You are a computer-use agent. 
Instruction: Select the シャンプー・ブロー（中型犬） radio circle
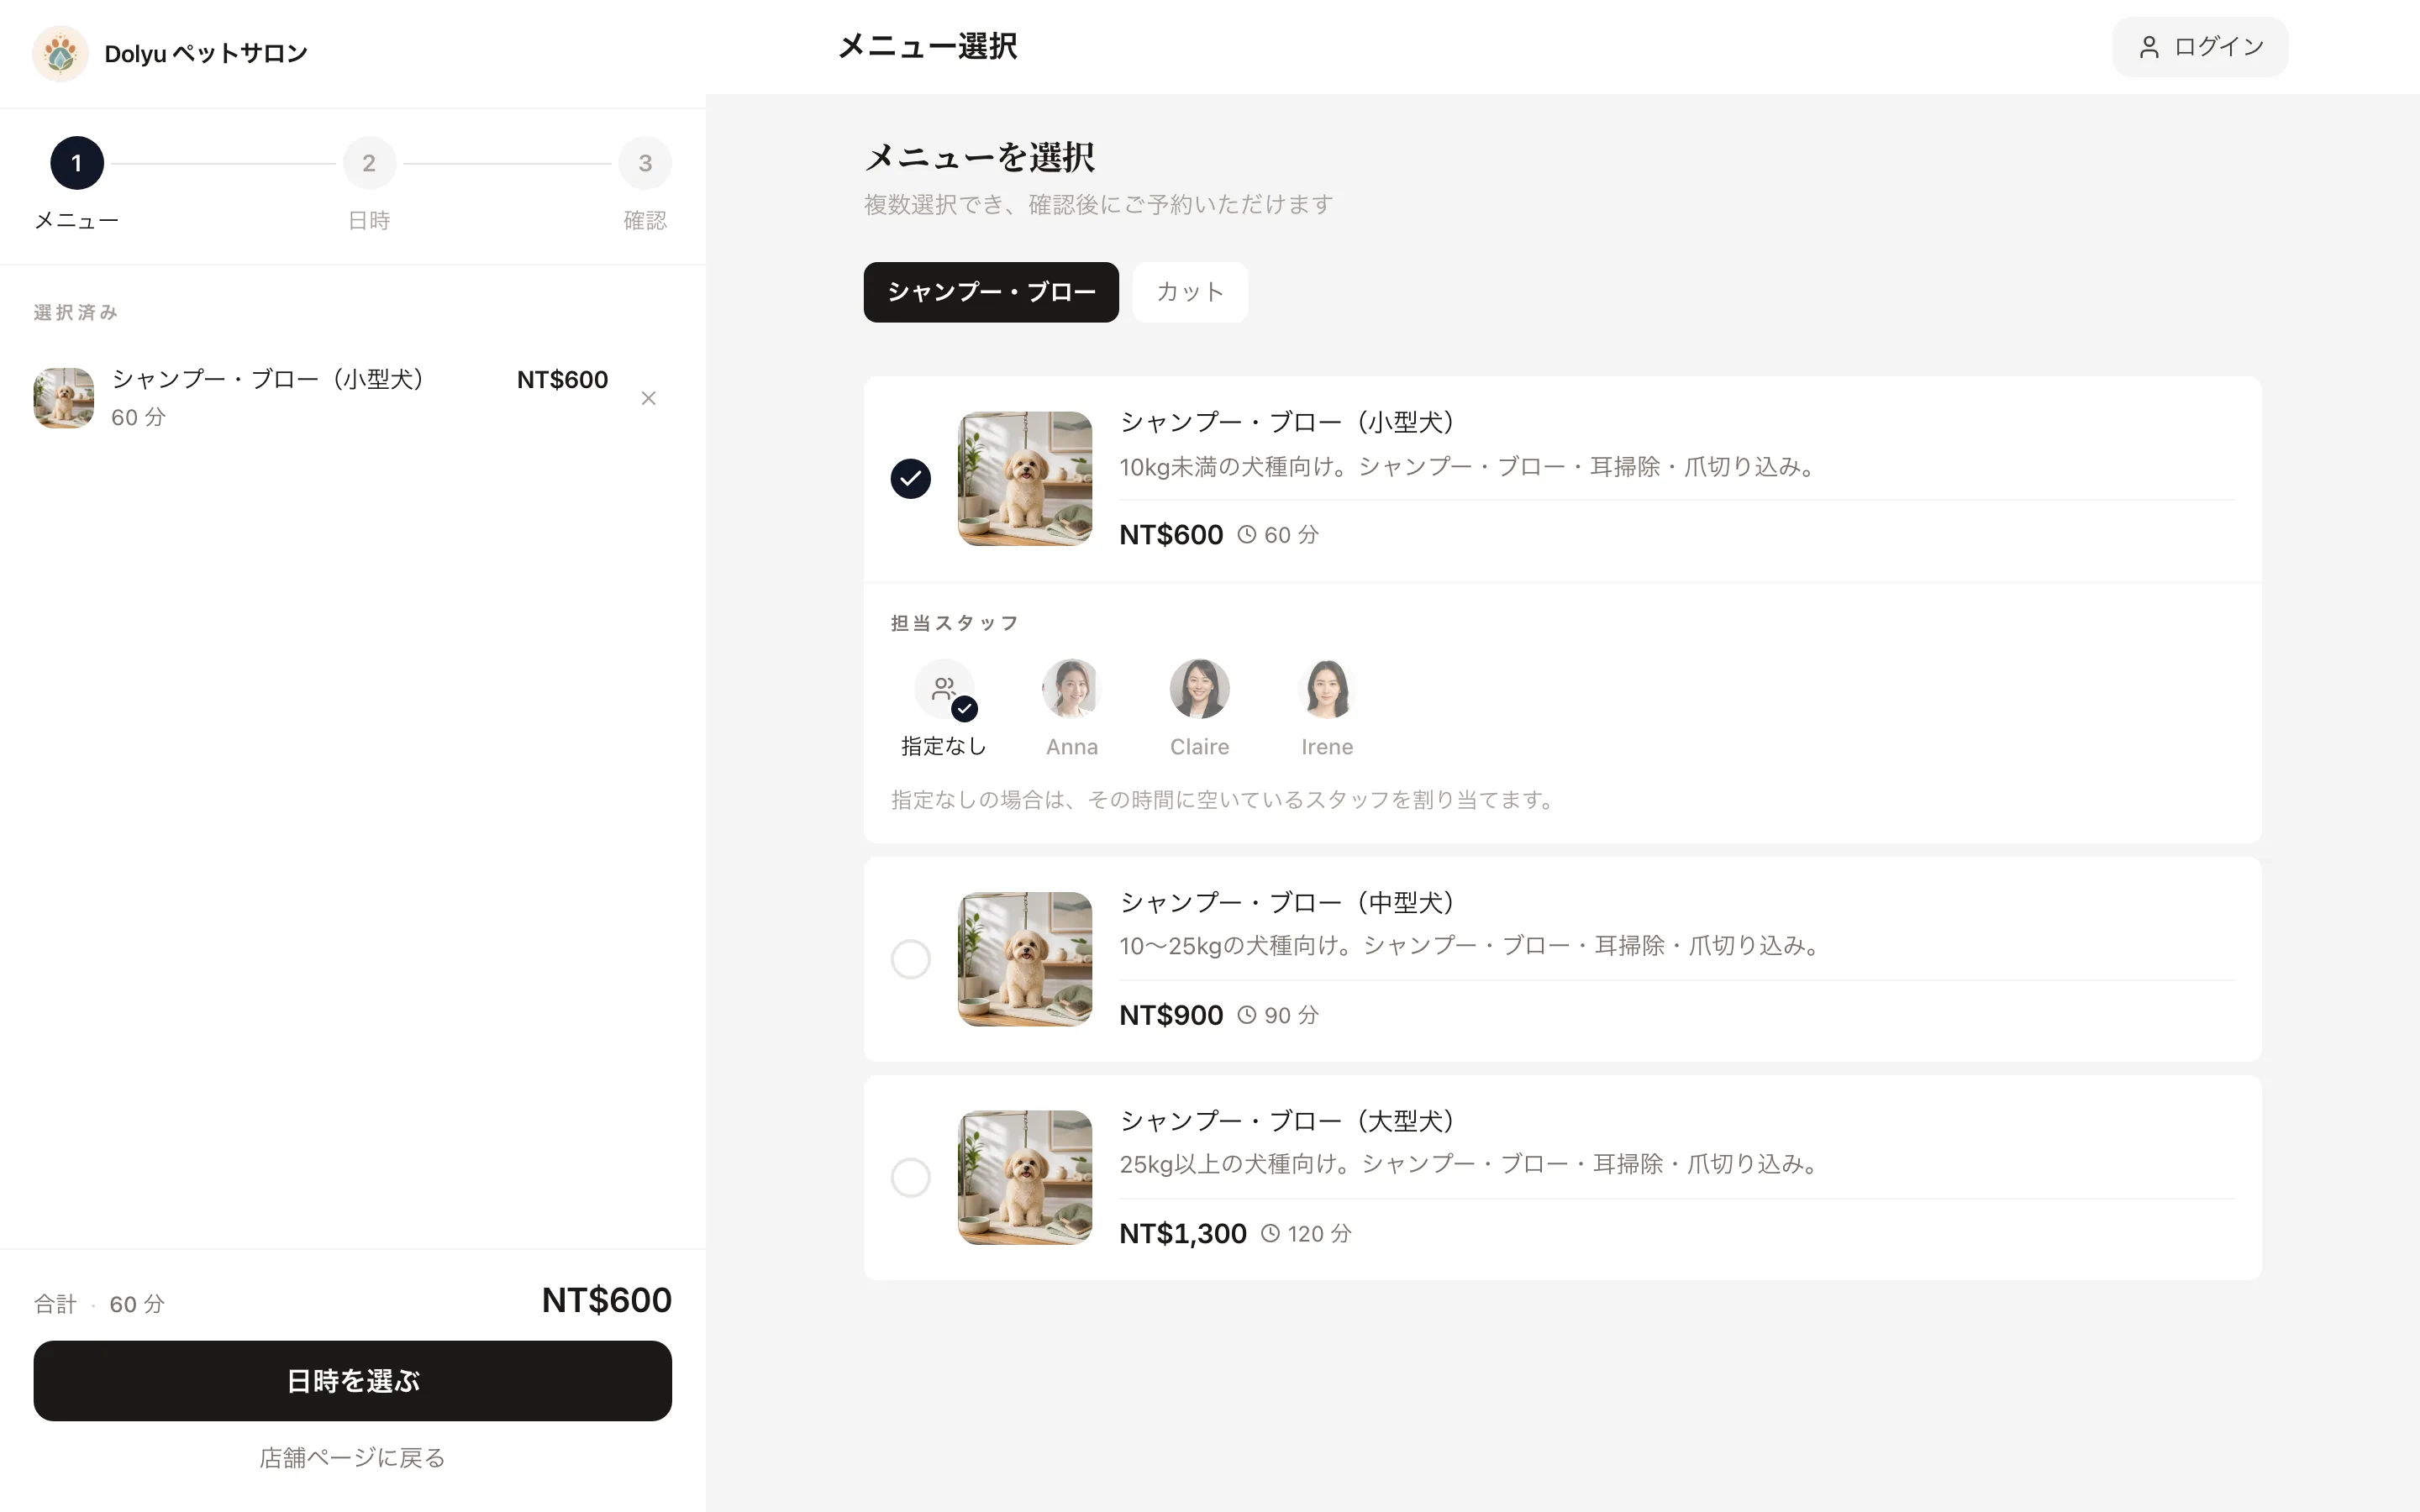pyautogui.click(x=910, y=959)
